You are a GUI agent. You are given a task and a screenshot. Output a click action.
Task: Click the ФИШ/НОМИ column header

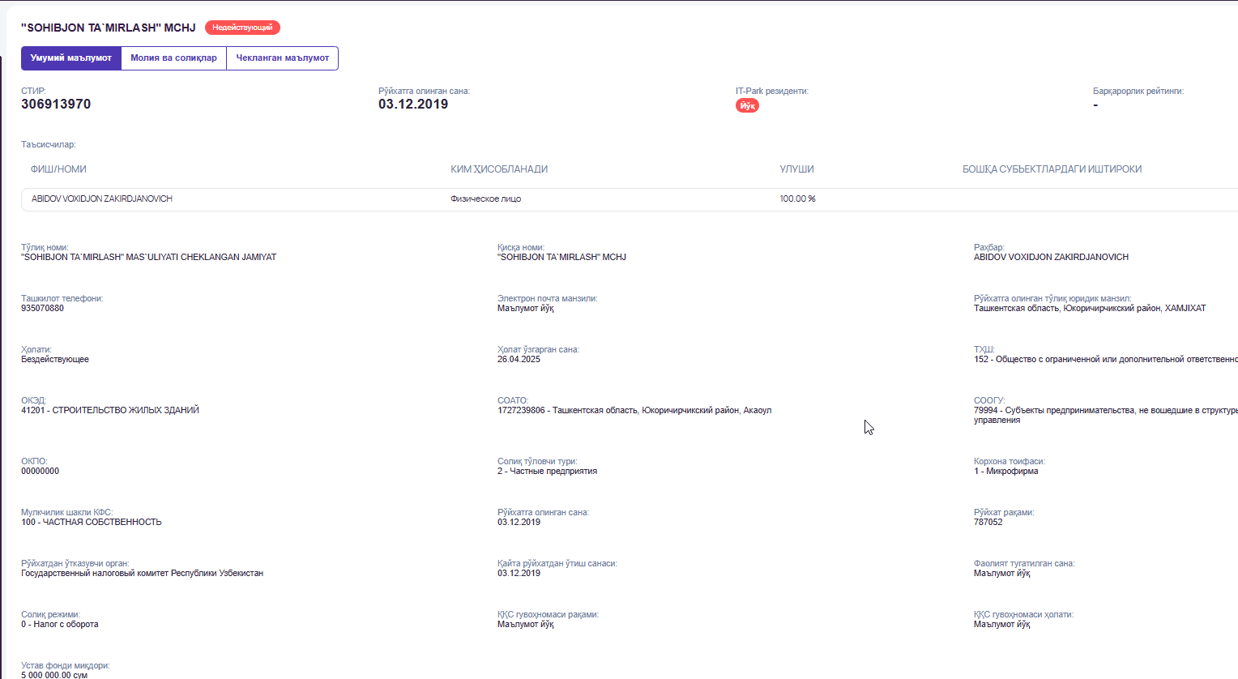(x=58, y=169)
